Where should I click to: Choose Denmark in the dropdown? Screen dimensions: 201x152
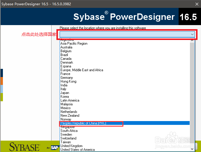[x=125, y=62]
